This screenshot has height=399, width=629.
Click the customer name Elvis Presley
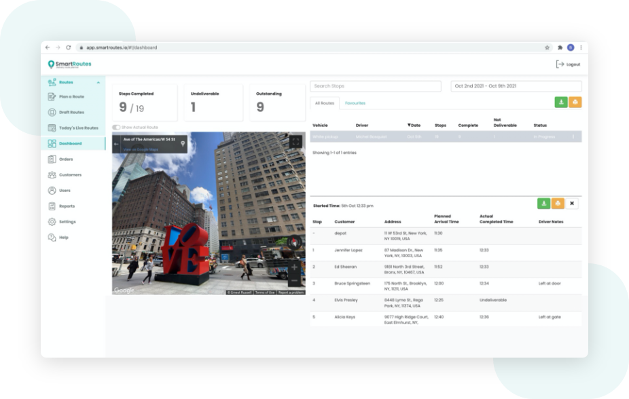click(x=346, y=300)
